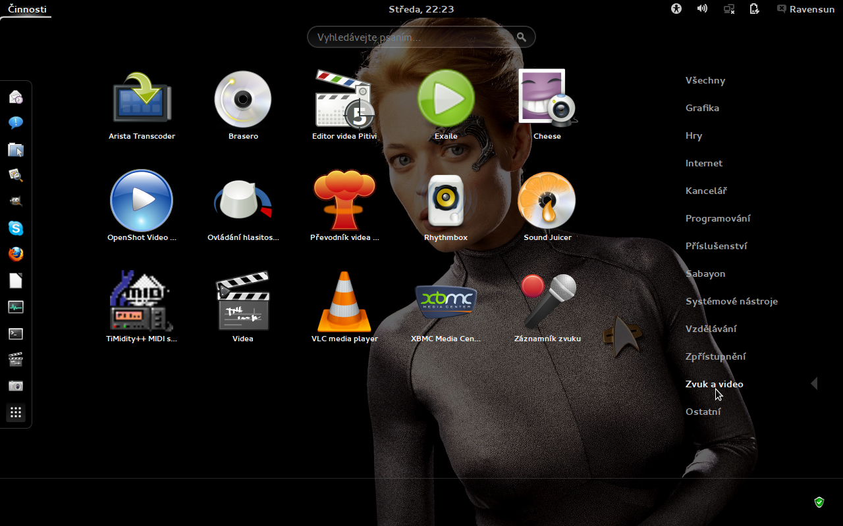Open the blank document icon in the dash

tap(16, 281)
